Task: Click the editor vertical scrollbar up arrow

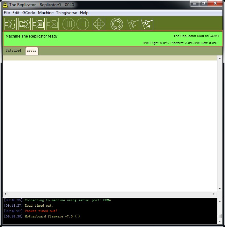Action: coord(220,58)
